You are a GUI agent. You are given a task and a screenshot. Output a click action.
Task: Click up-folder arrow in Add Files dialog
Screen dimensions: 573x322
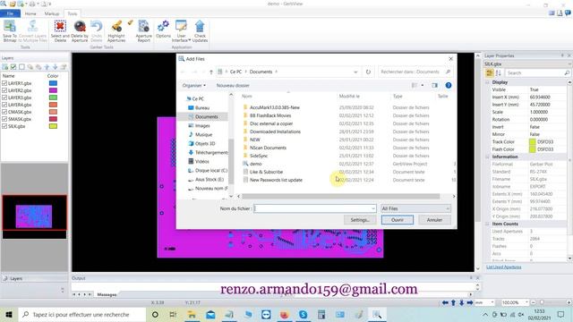[211, 72]
